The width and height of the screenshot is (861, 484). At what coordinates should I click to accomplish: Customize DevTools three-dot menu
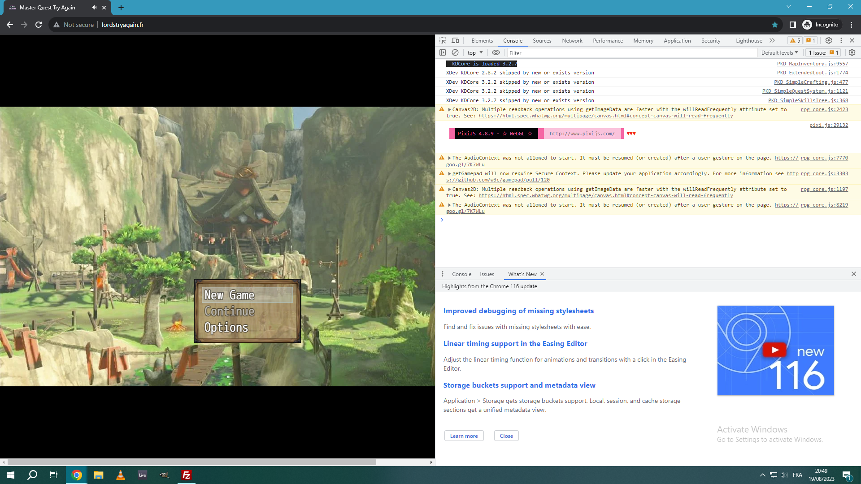pyautogui.click(x=841, y=40)
